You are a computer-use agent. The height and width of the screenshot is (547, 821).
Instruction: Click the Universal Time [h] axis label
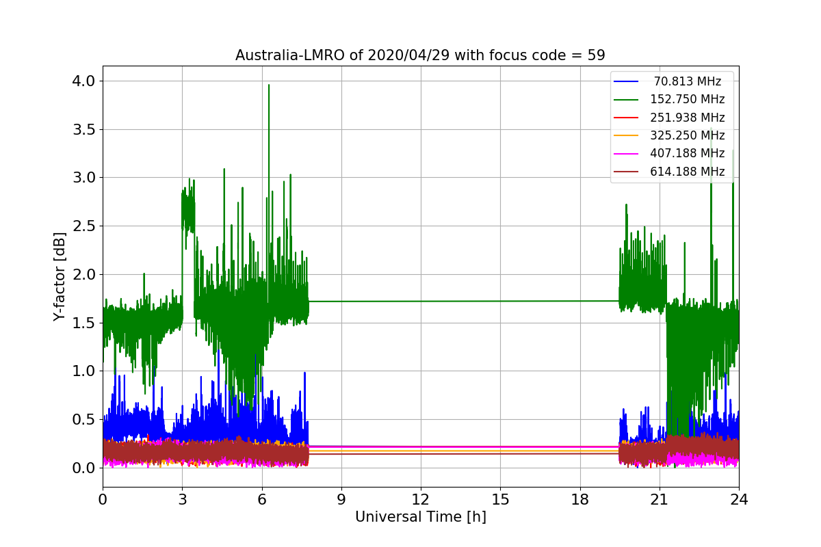pyautogui.click(x=420, y=518)
